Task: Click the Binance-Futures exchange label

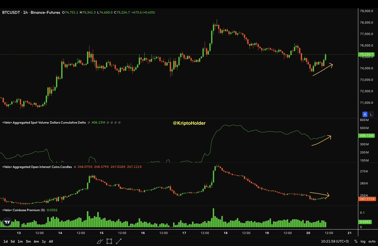Action: [x=45, y=12]
